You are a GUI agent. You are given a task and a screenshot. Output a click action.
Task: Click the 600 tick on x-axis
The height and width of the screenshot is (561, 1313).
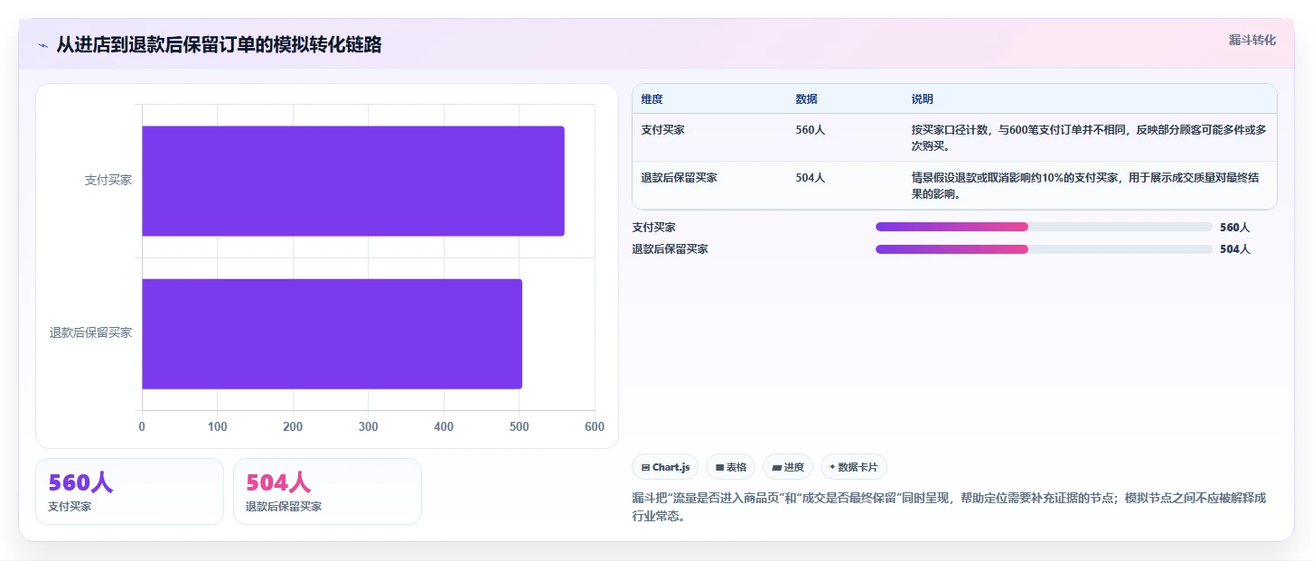coord(595,427)
